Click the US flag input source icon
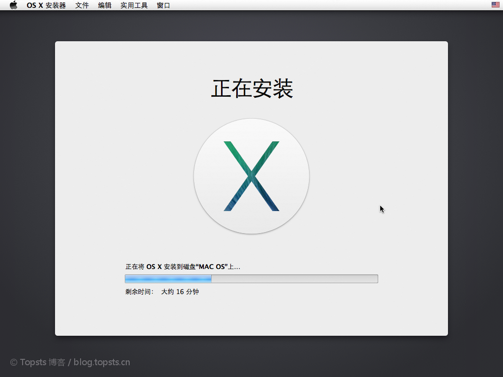The width and height of the screenshot is (503, 377). pyautogui.click(x=495, y=5)
